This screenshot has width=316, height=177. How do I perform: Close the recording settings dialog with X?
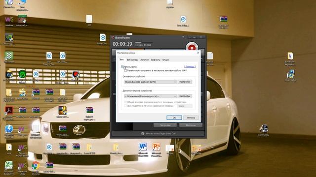coord(198,53)
